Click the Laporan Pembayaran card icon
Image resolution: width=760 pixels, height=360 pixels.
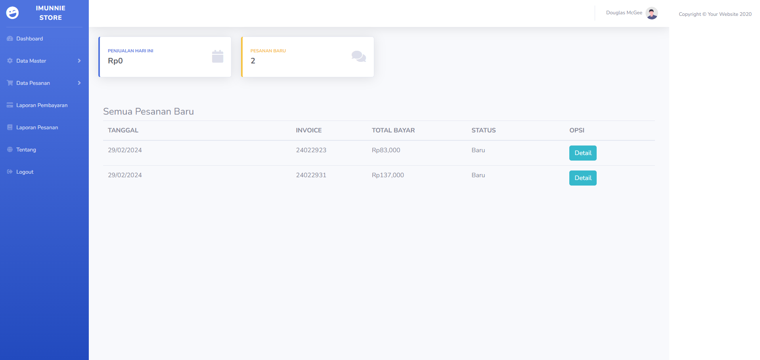[10, 105]
